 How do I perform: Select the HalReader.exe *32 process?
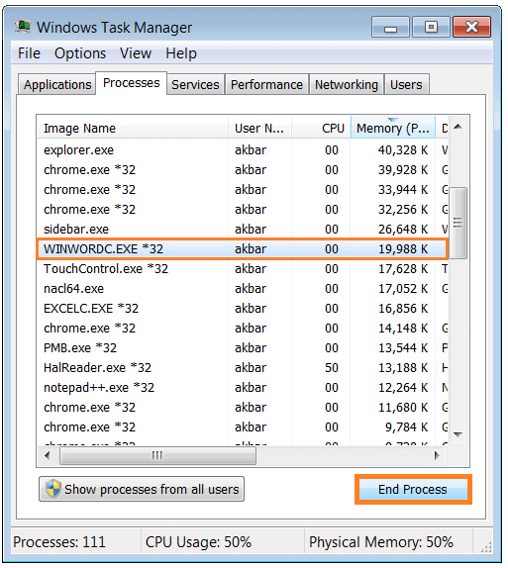coord(243,368)
